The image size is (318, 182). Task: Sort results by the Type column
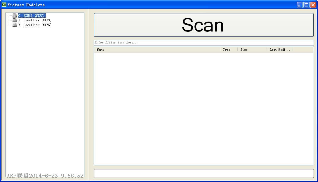point(229,50)
